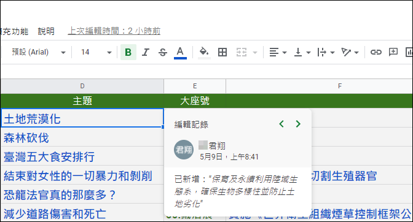Select the 大座號 header cell
413x222 pixels.
[195, 101]
